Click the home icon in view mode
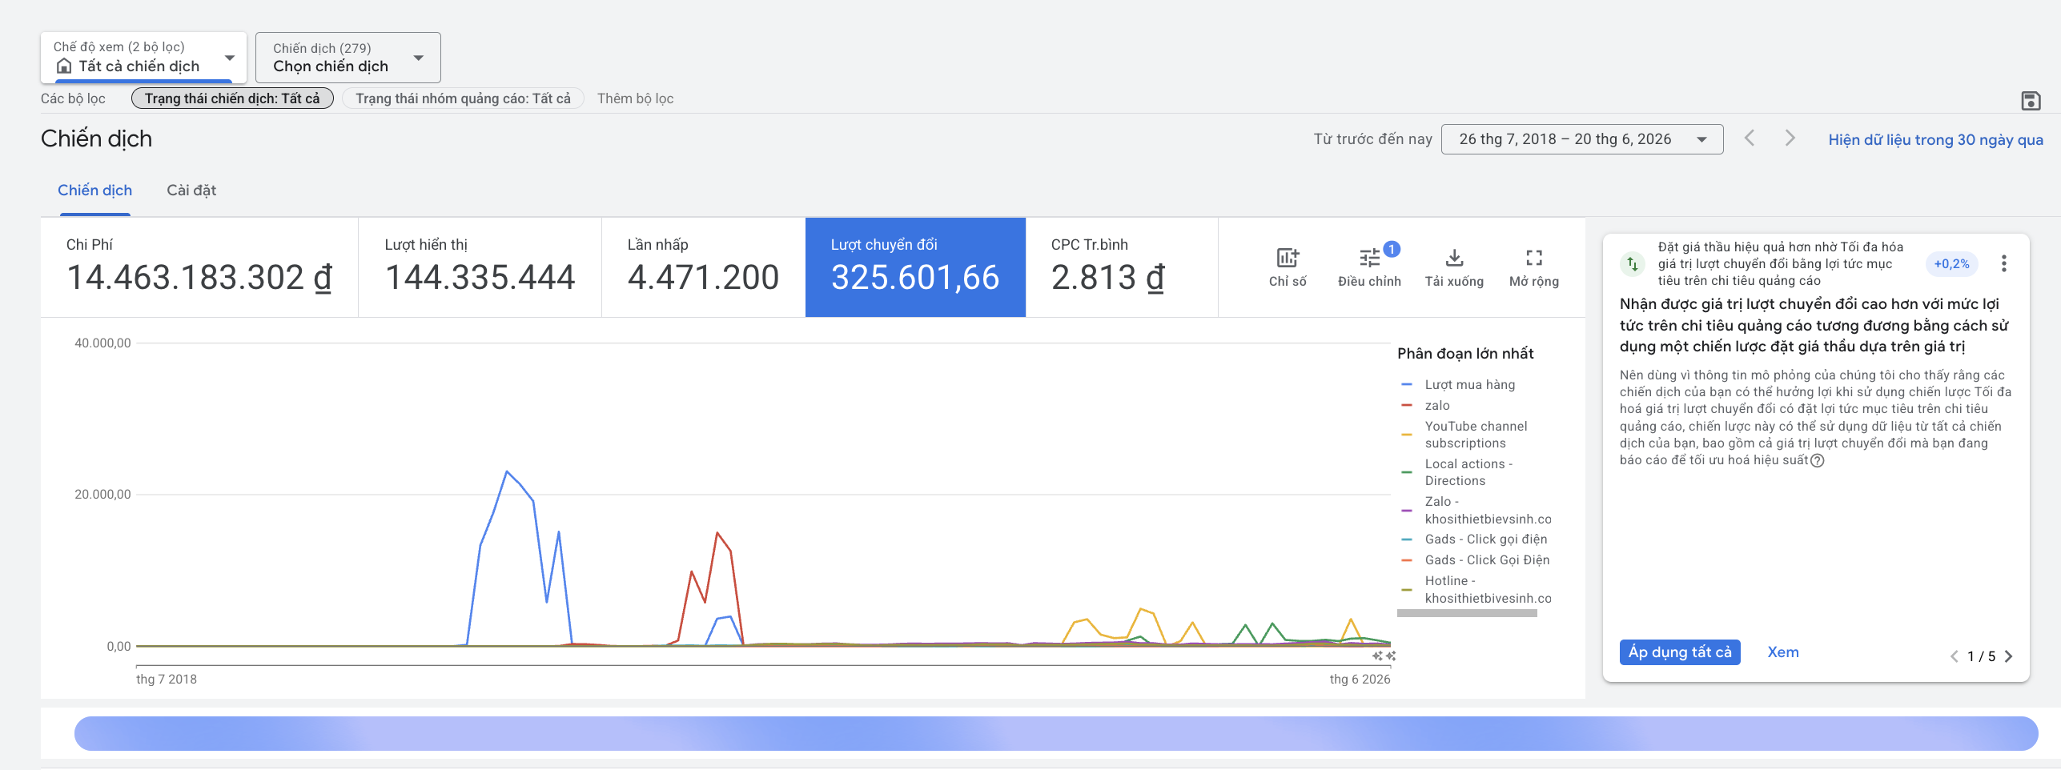 pyautogui.click(x=64, y=66)
